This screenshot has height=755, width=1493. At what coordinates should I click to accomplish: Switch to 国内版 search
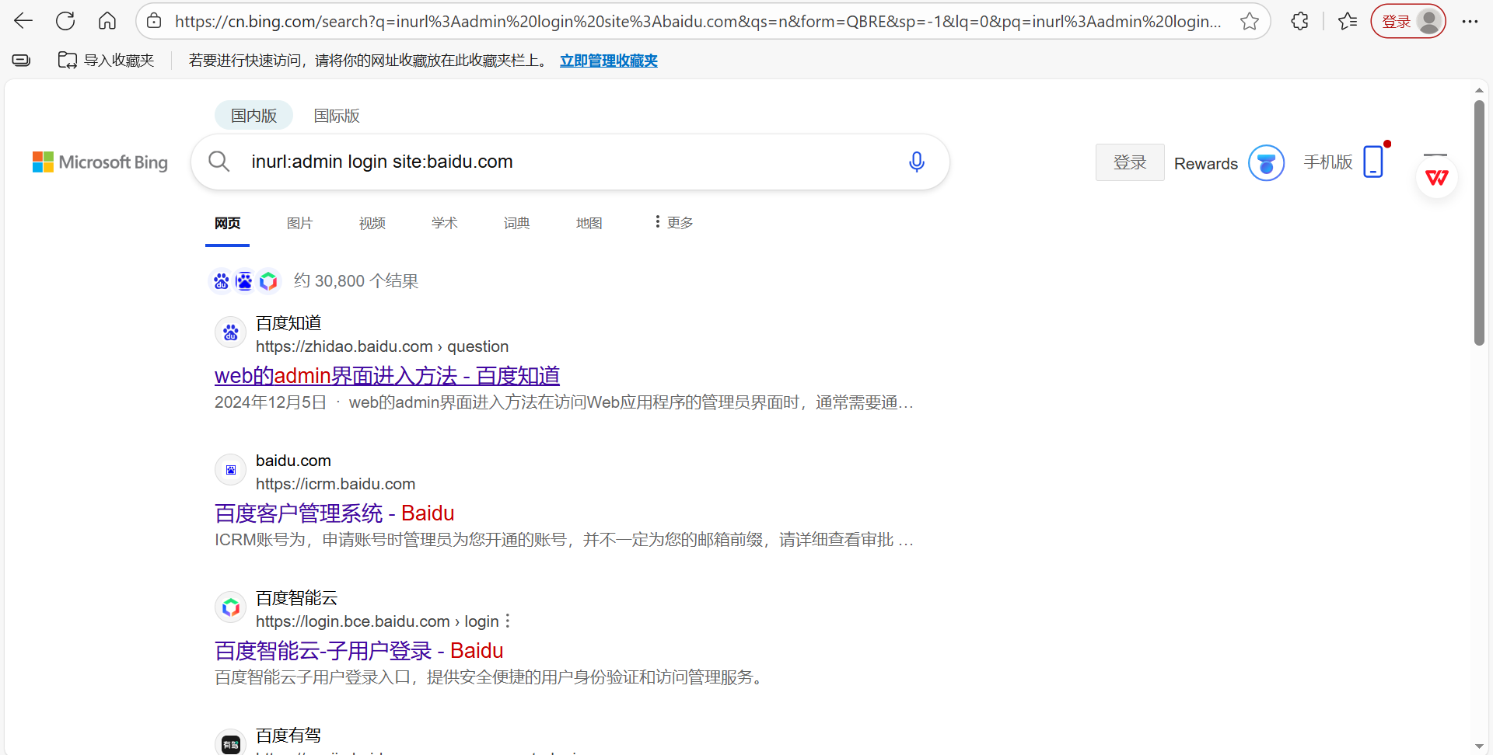[253, 116]
